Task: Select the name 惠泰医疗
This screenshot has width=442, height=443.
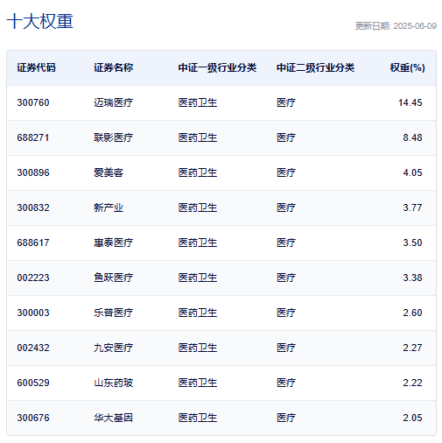Action: [114, 243]
